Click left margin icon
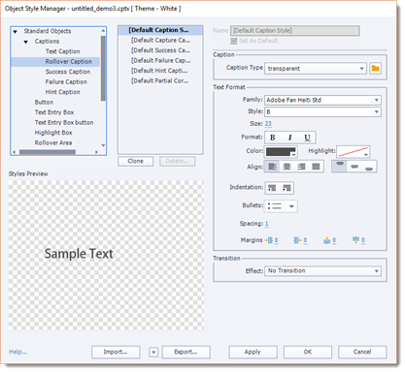The height and width of the screenshot is (372, 405). [269, 240]
